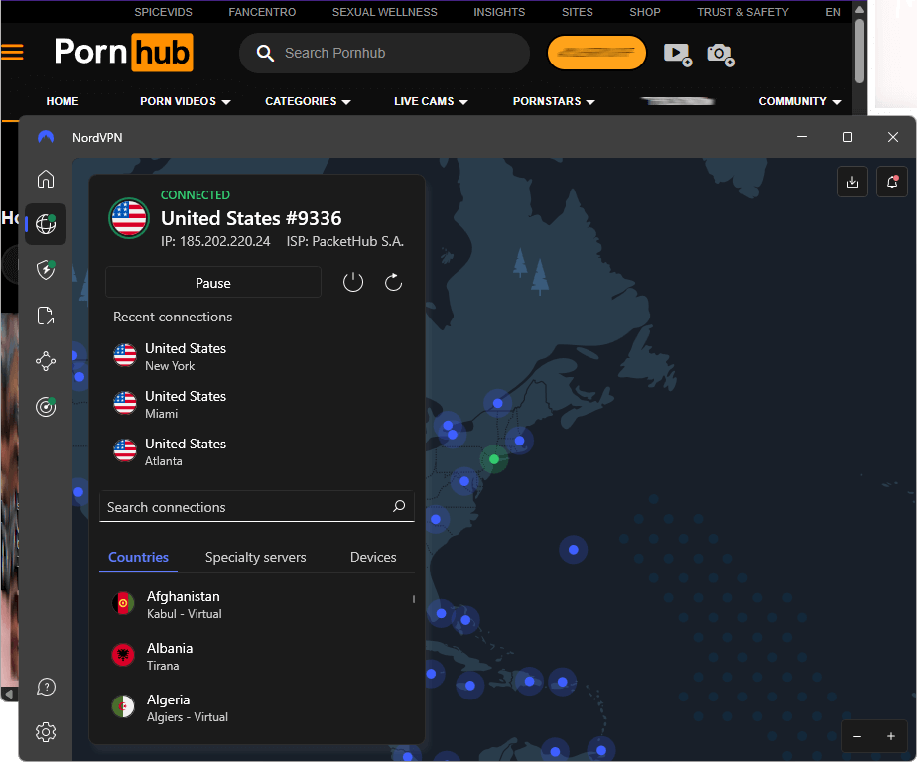Switch to the Devices tab
Screen dimensions: 917x762
click(373, 557)
